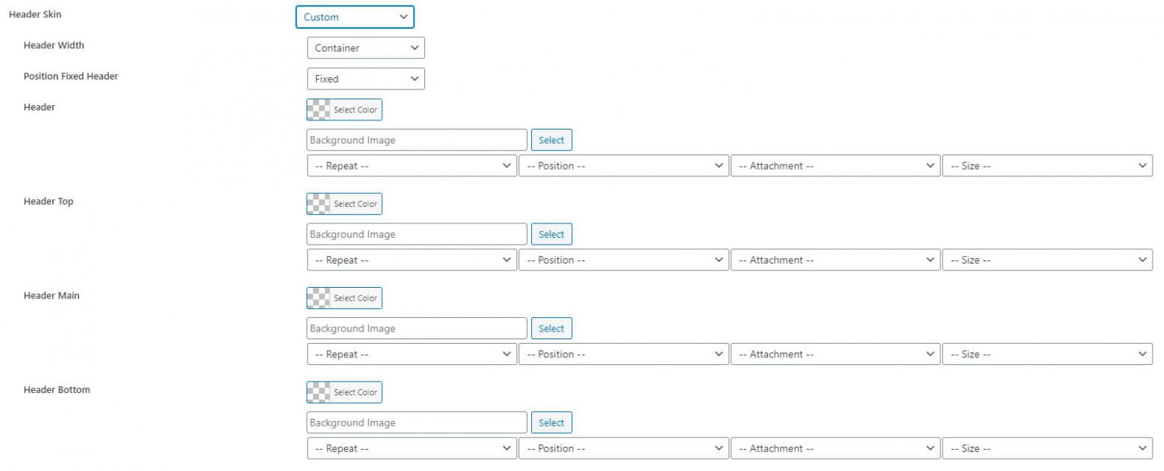Click Select for Header Main background image

pos(552,328)
